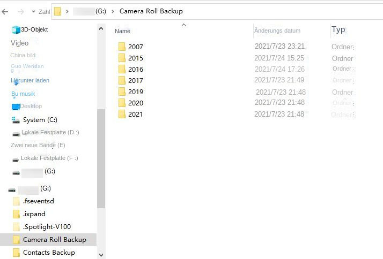The width and height of the screenshot is (383, 259).
Task: Click the date 2021/7/23 23:21
Action: 280,46
